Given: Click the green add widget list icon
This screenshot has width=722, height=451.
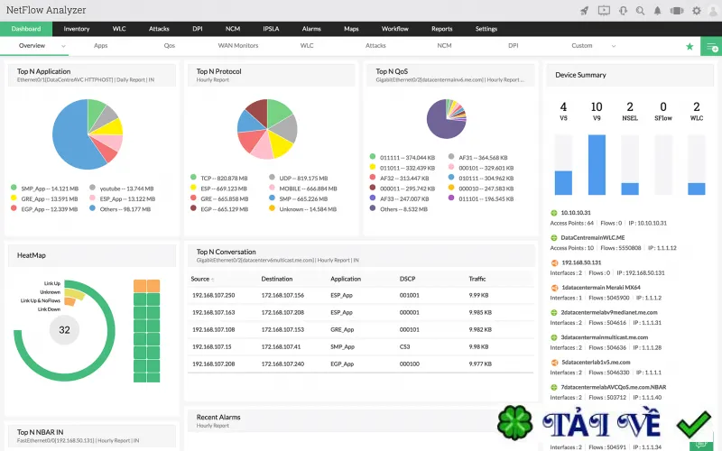Looking at the screenshot, I should point(711,47).
